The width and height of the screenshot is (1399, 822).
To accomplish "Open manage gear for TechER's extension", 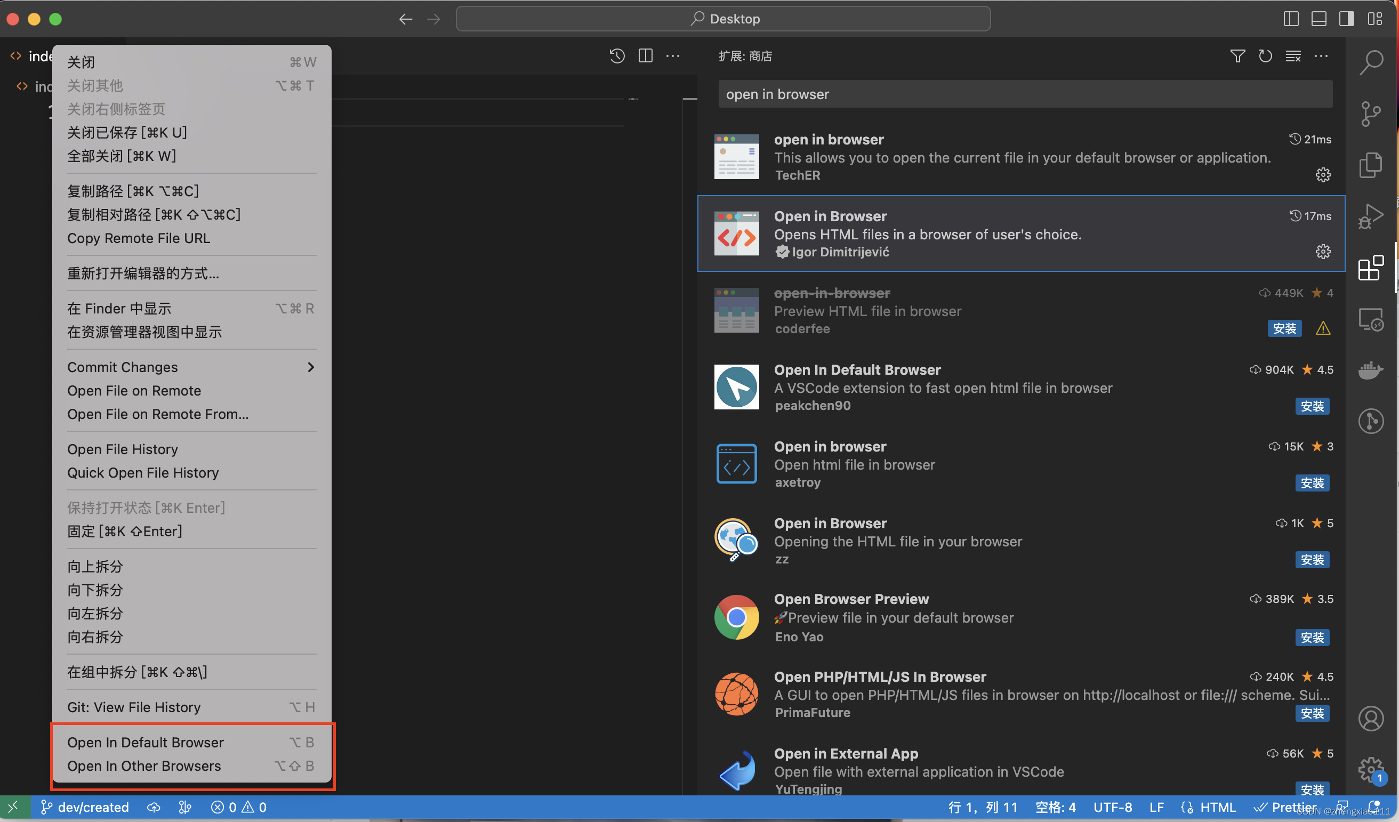I will (x=1322, y=175).
